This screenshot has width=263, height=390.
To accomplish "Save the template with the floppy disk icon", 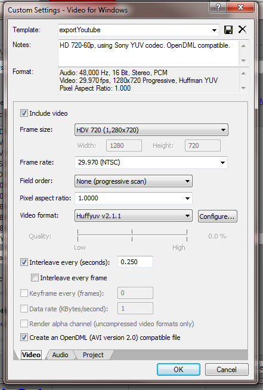I will point(228,30).
